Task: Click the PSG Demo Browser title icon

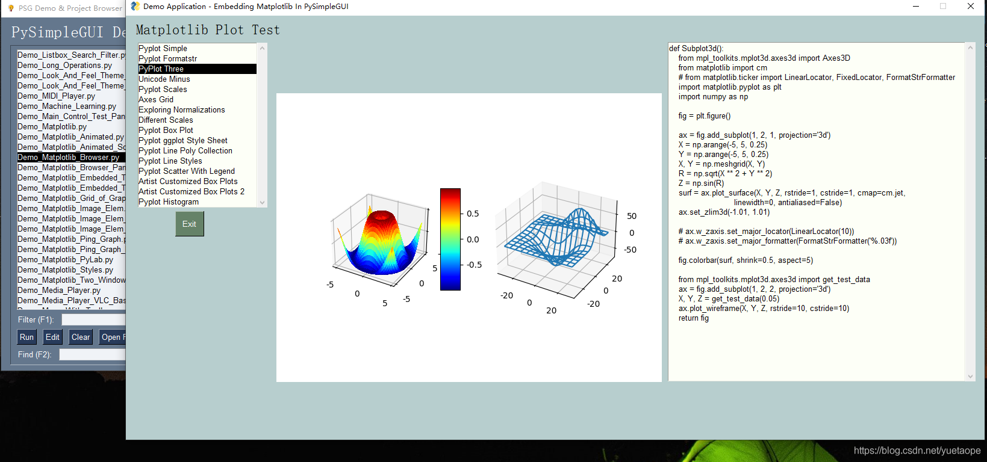Action: [11, 8]
